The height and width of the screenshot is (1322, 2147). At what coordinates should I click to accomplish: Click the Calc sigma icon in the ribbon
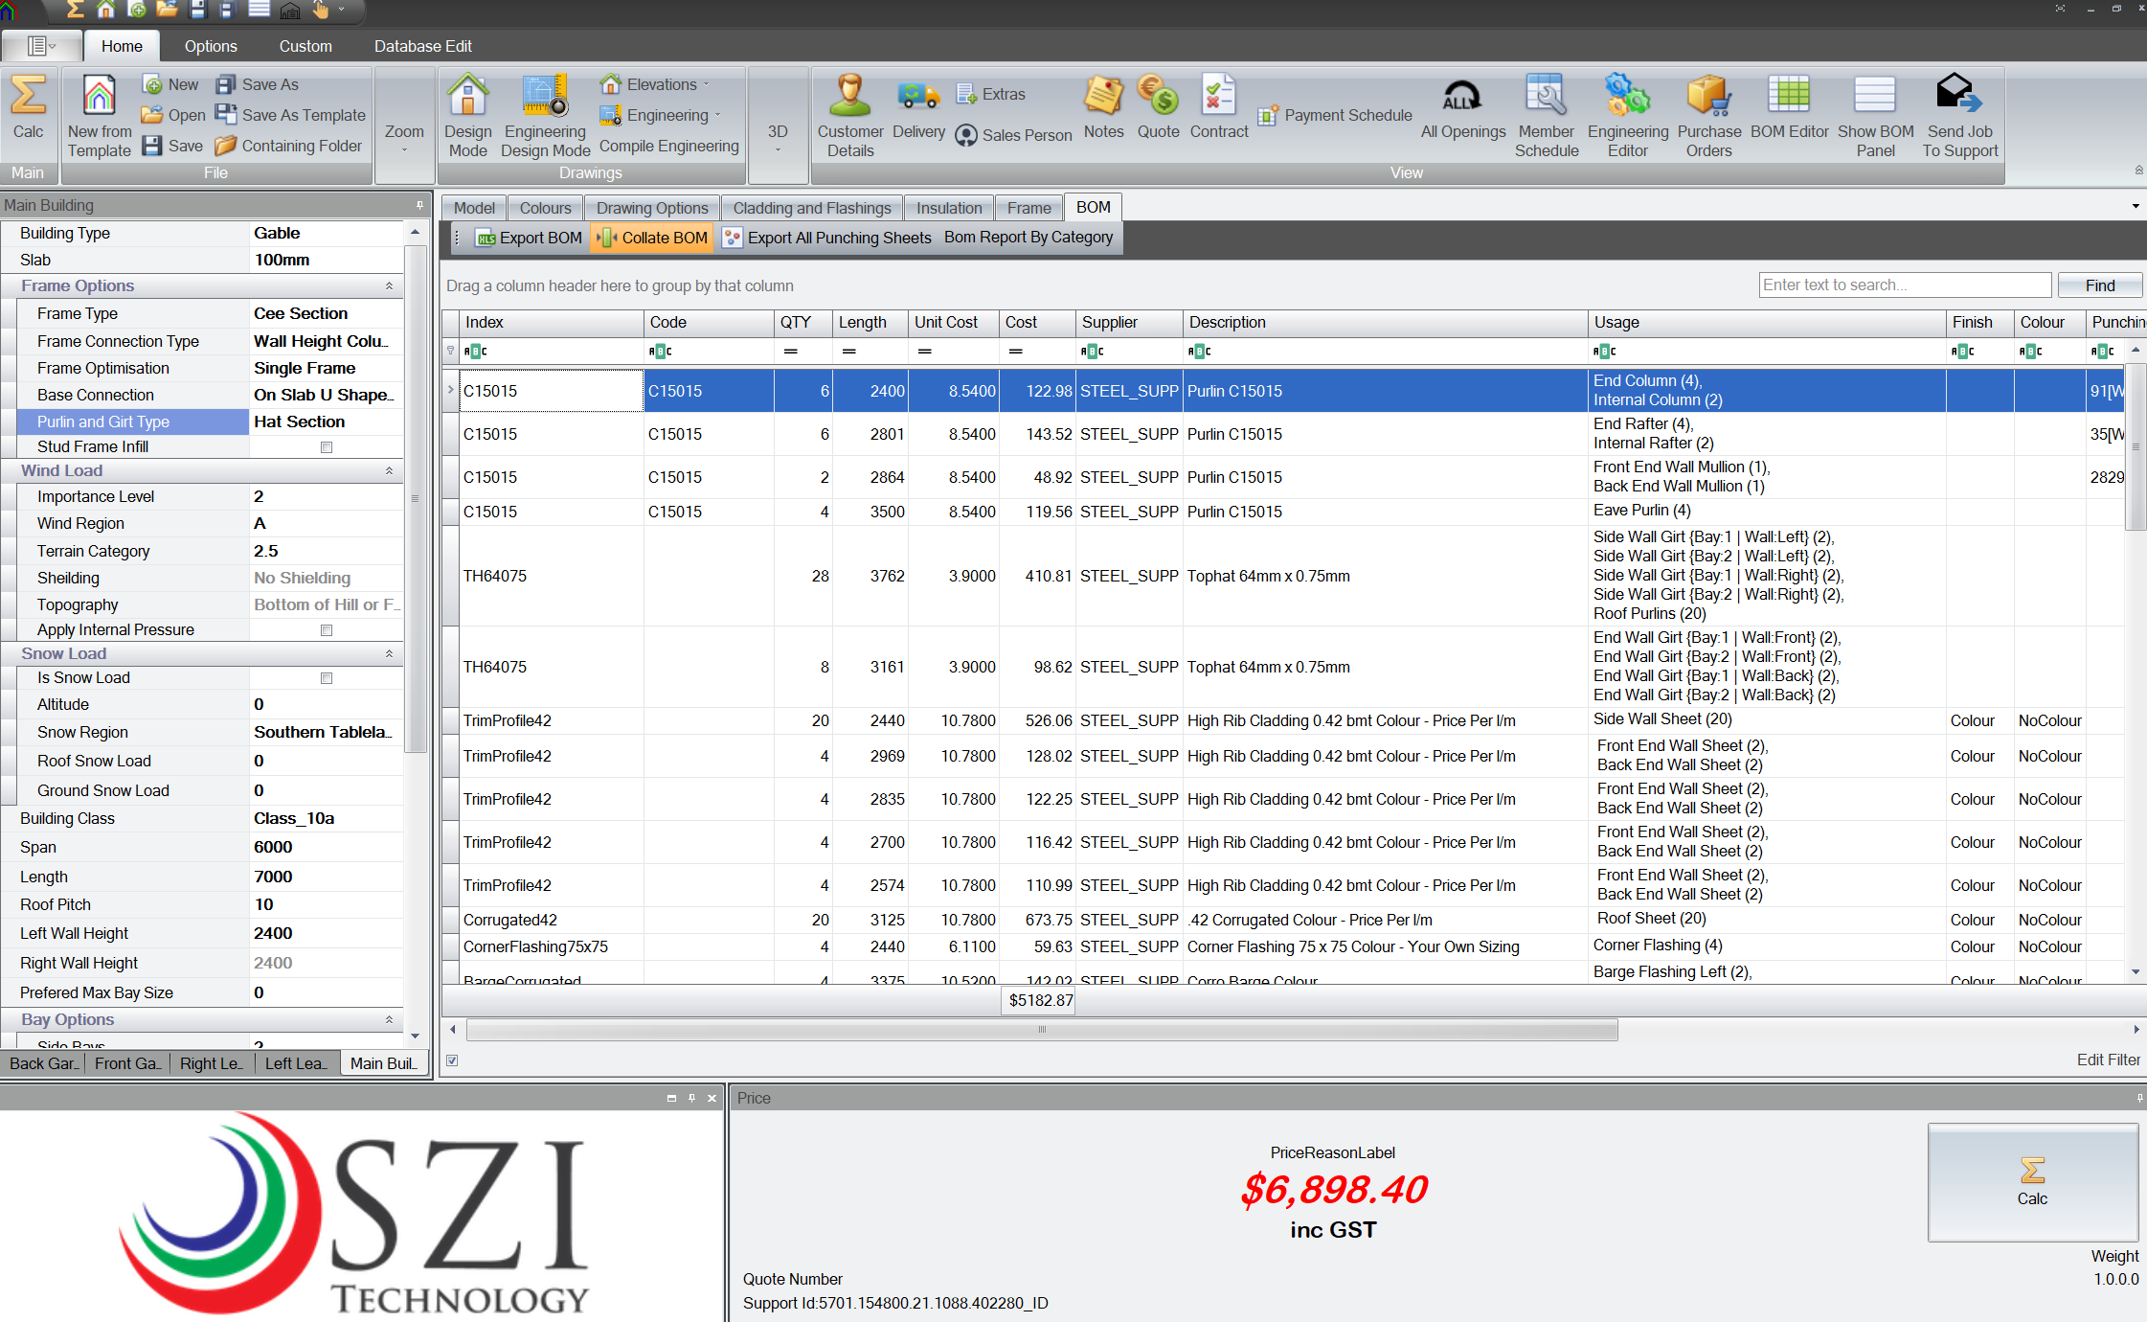click(28, 107)
